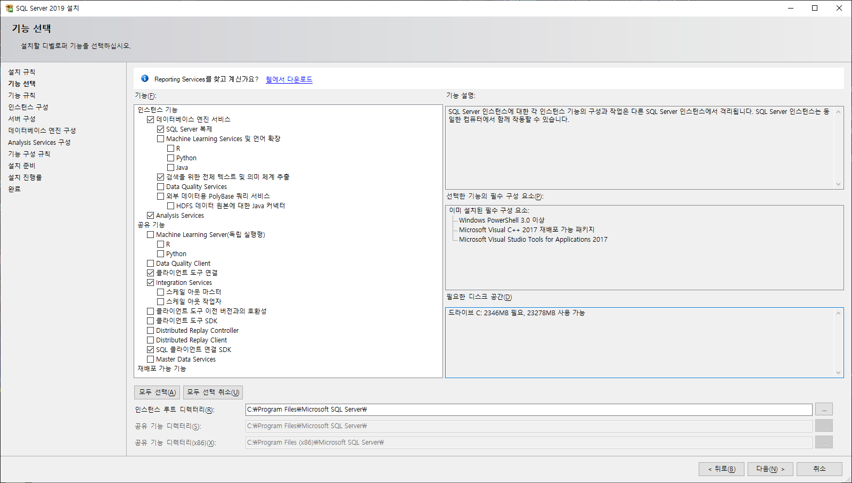Image resolution: width=852 pixels, height=483 pixels.
Task: Click the SQL Server setup title bar icon
Action: (9, 8)
